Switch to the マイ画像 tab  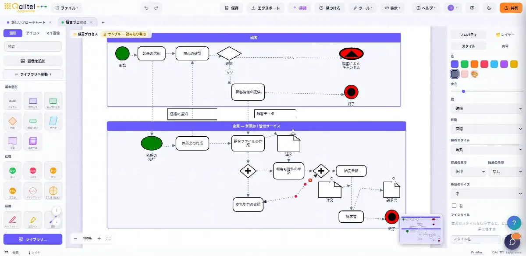(x=53, y=33)
